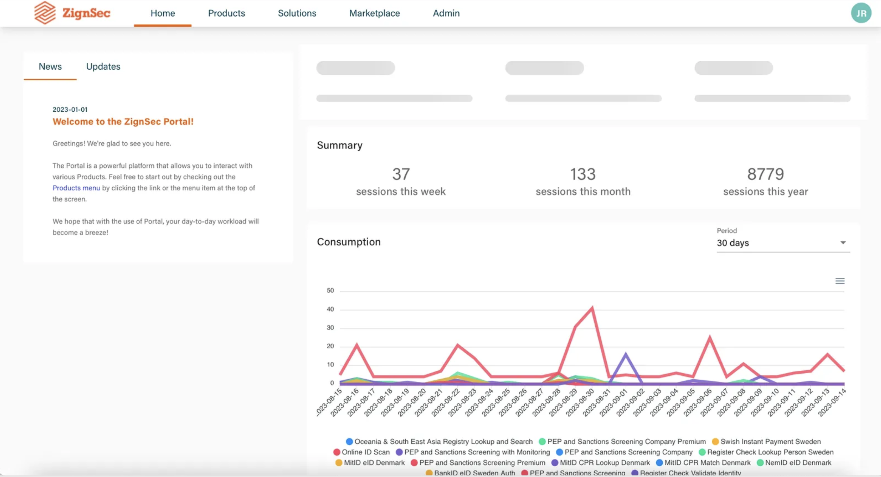Screen dimensions: 881x477
Task: Click the blue dot beside Oceania legend entry
Action: 349,442
